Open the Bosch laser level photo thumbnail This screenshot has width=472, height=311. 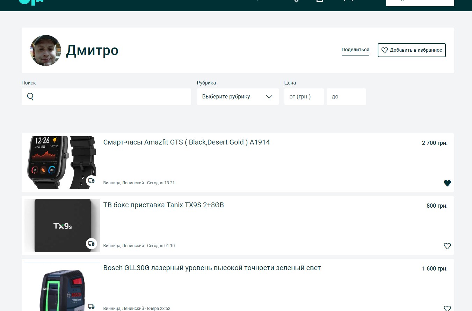62,286
